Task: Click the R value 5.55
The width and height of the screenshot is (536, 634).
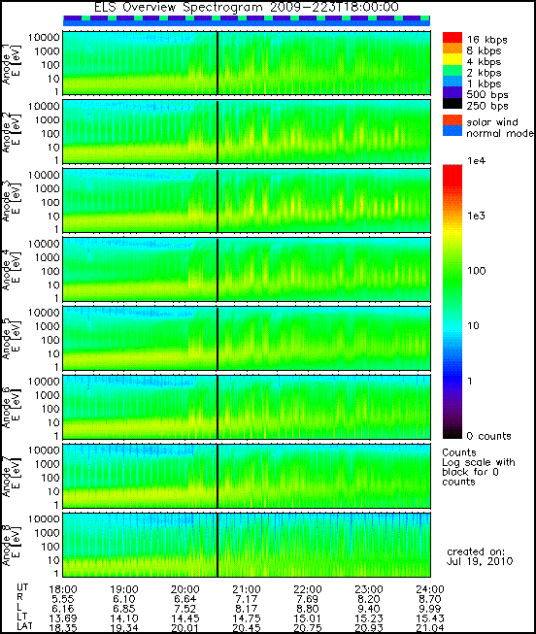Action: coord(63,599)
